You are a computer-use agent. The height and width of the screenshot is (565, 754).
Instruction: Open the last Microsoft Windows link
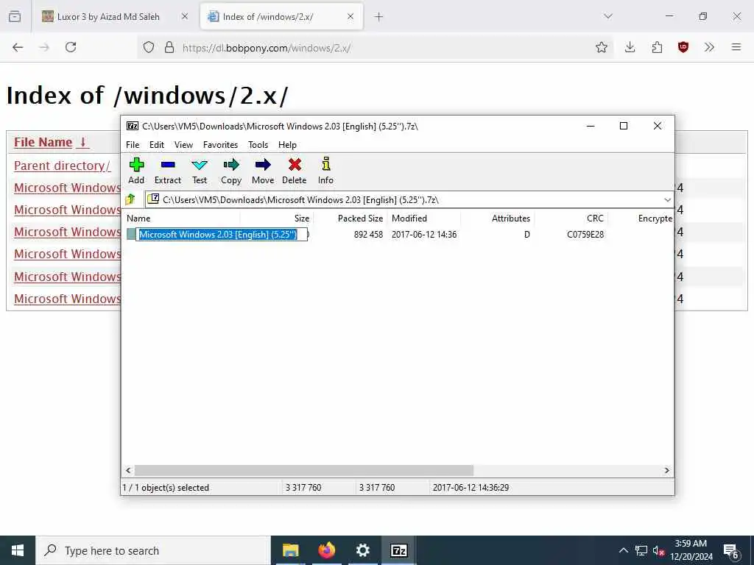coord(67,299)
